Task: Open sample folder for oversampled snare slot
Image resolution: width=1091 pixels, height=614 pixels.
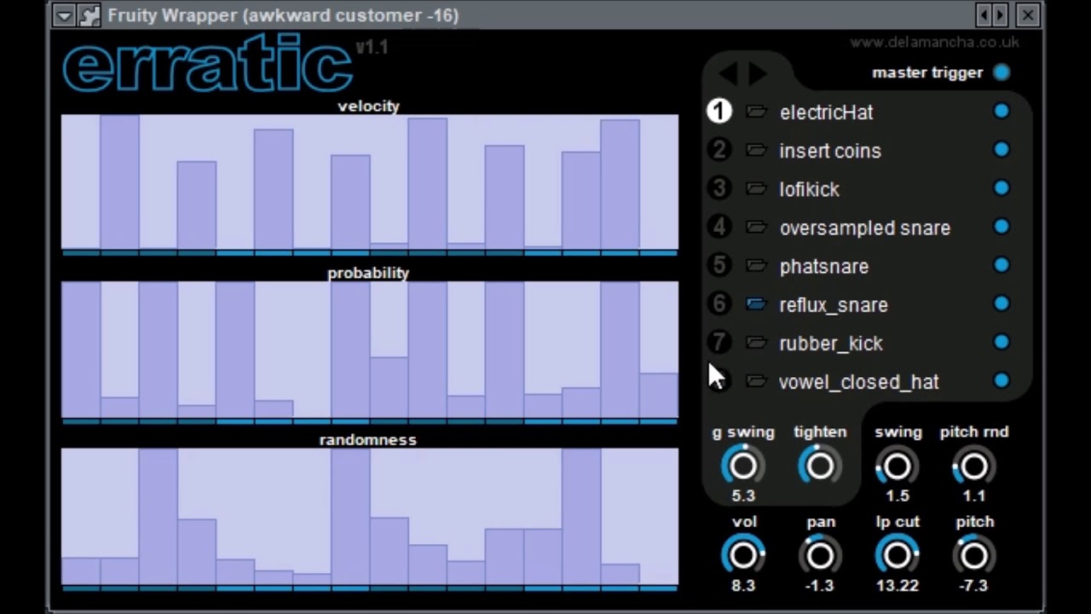Action: click(756, 227)
